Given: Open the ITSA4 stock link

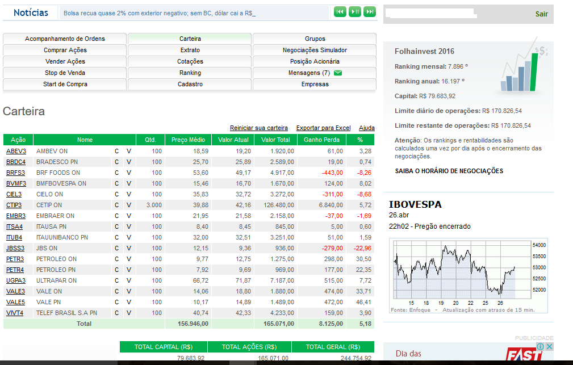Looking at the screenshot, I should [x=14, y=226].
